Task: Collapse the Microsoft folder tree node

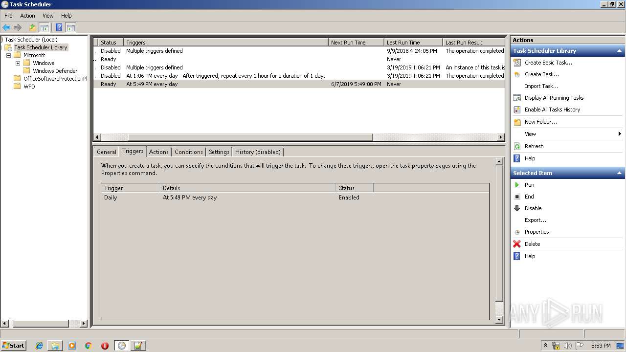Action: 8,55
